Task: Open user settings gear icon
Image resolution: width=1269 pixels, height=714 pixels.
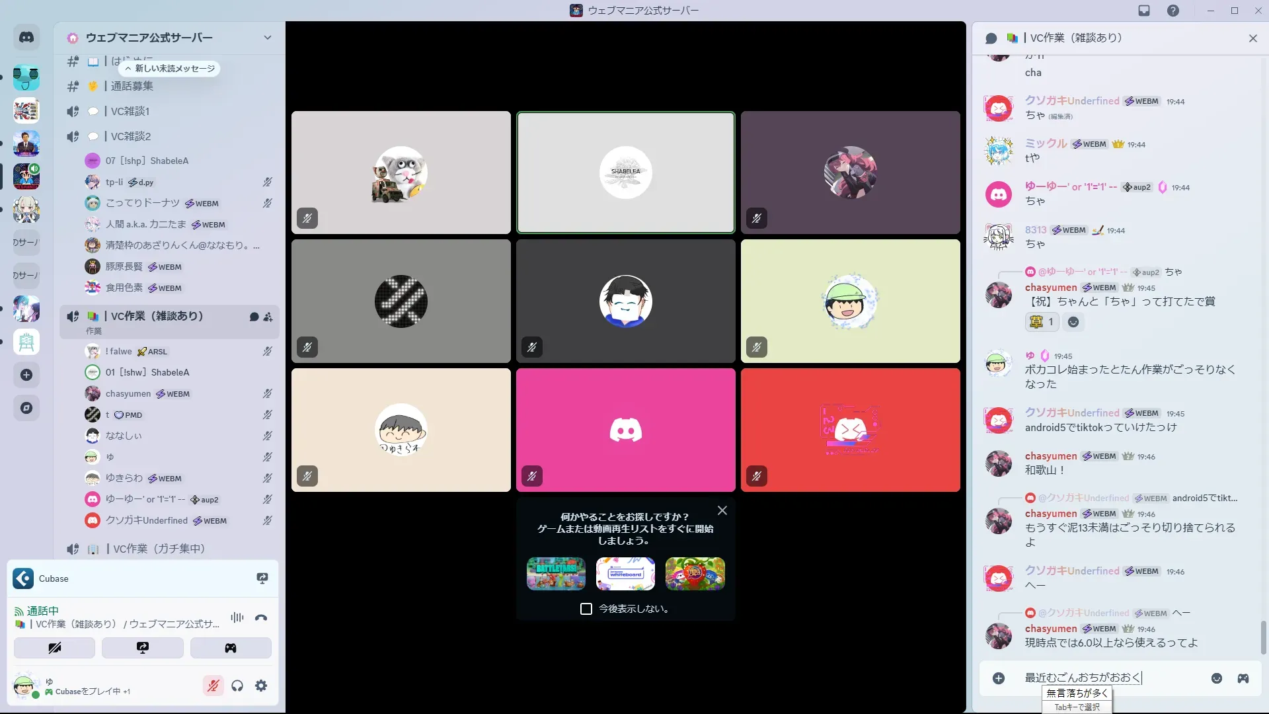Action: [x=261, y=686]
